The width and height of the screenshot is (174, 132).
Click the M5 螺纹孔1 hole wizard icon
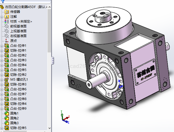(7, 80)
